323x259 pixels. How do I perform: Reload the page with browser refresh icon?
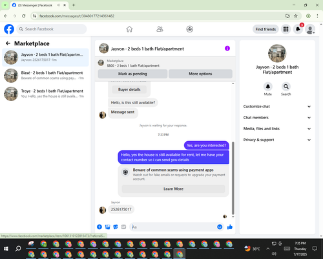24,16
